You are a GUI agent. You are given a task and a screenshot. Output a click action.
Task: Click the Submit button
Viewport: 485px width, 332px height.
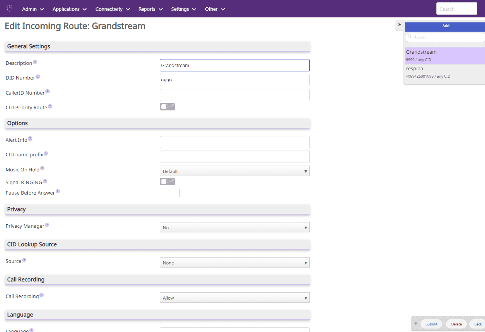[431, 324]
